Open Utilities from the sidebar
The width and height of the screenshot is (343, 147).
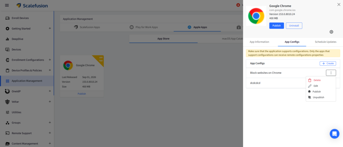pyautogui.click(x=16, y=112)
